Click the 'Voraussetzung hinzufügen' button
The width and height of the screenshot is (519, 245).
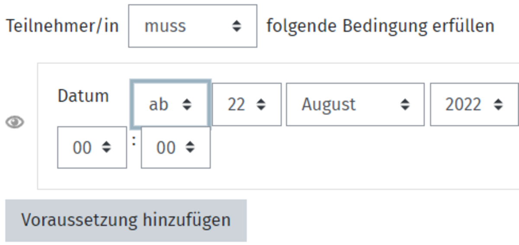point(126,220)
